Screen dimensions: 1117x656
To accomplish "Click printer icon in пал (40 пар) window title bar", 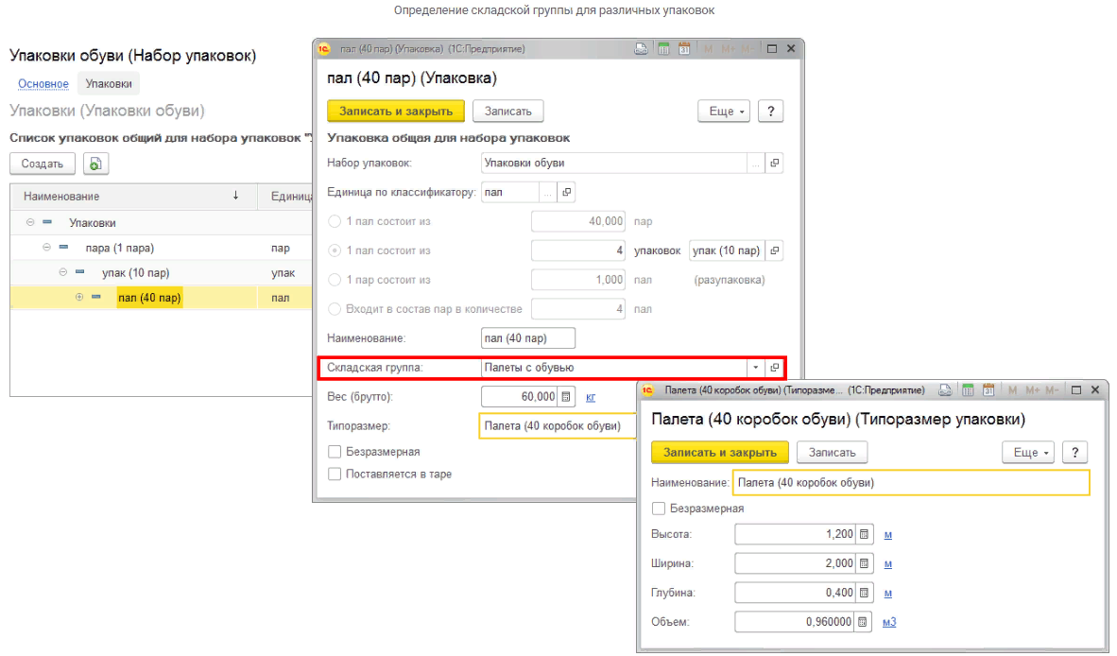I will point(642,49).
